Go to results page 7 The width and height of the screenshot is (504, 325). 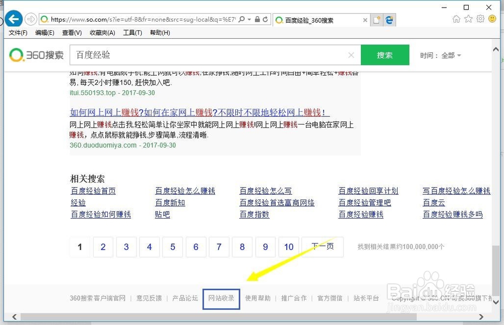219,247
